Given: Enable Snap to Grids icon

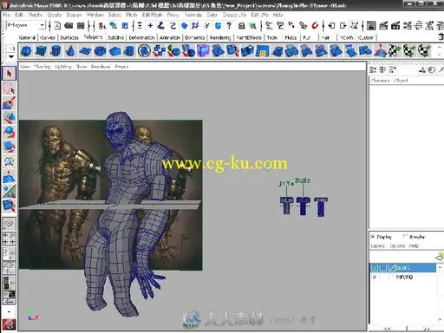Looking at the screenshot, I should point(269,26).
